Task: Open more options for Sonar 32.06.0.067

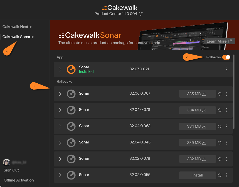Action: coord(227,94)
